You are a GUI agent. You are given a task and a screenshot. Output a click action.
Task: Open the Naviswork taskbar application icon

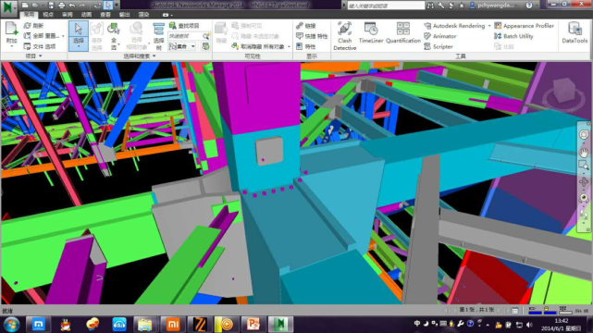click(x=280, y=325)
